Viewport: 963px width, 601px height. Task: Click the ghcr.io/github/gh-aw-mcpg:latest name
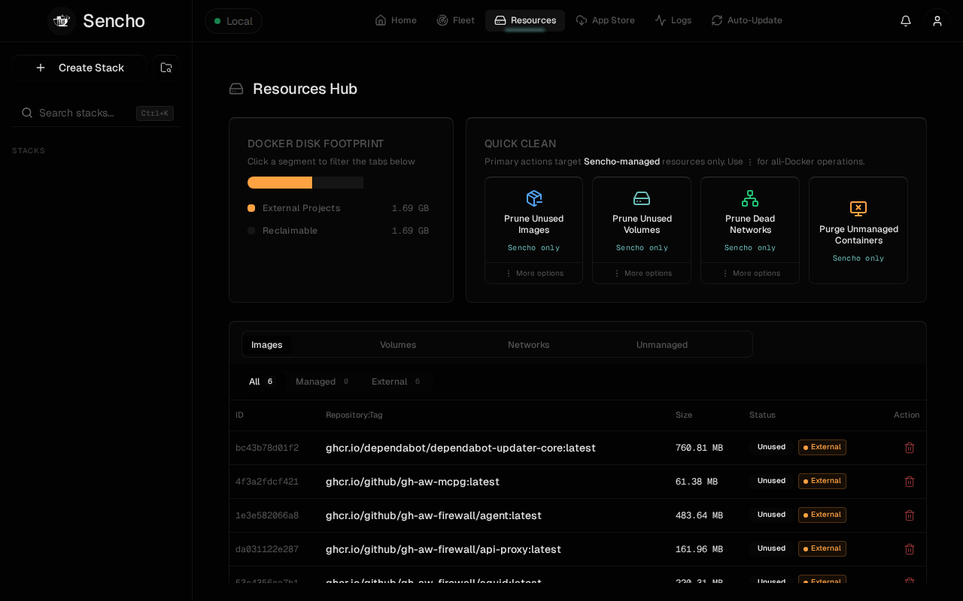tap(412, 482)
